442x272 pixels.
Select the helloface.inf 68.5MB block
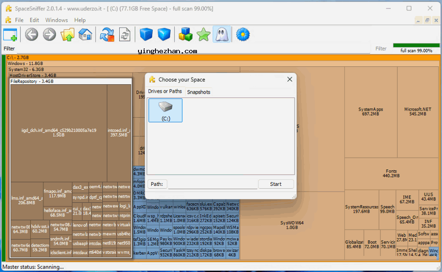[x=57, y=213]
